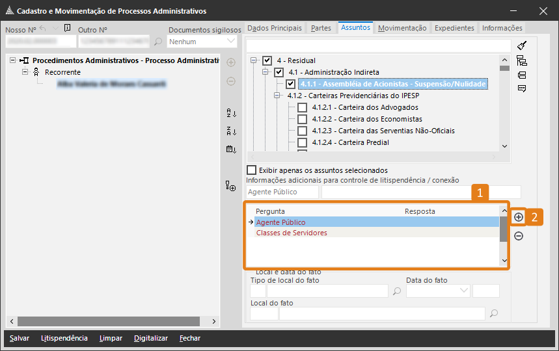Collapse the Recorrente tree node
This screenshot has height=351, width=559.
tap(25, 72)
